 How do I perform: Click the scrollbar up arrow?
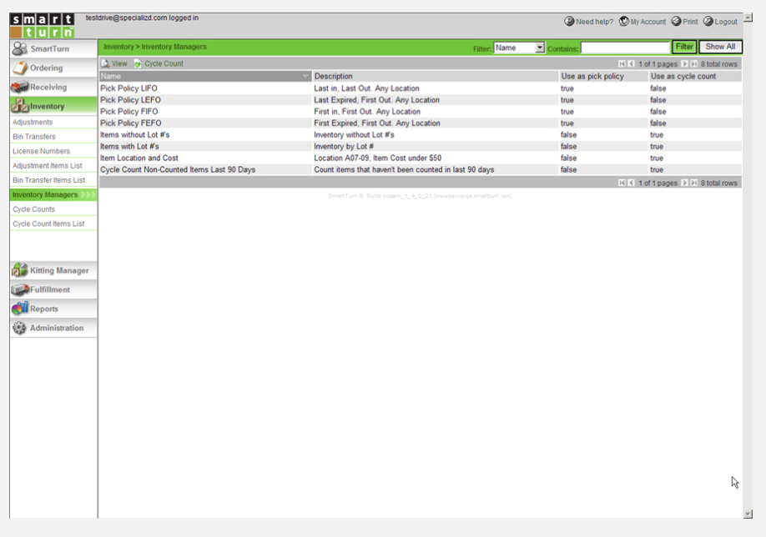pyautogui.click(x=748, y=18)
